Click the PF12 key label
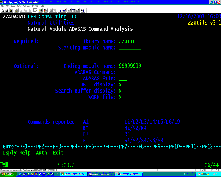 pyautogui.click(x=207, y=147)
